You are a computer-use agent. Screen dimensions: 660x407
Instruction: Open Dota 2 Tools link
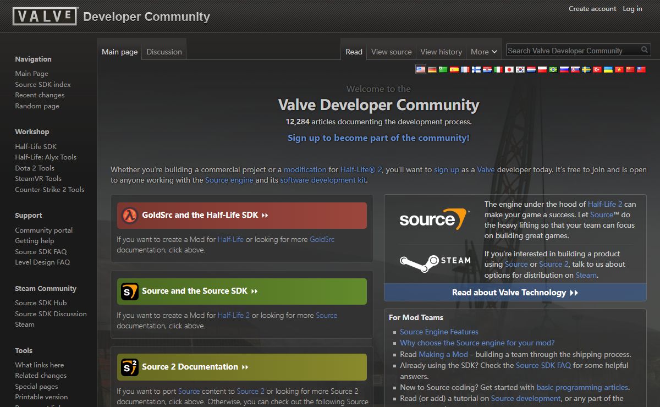pos(35,168)
